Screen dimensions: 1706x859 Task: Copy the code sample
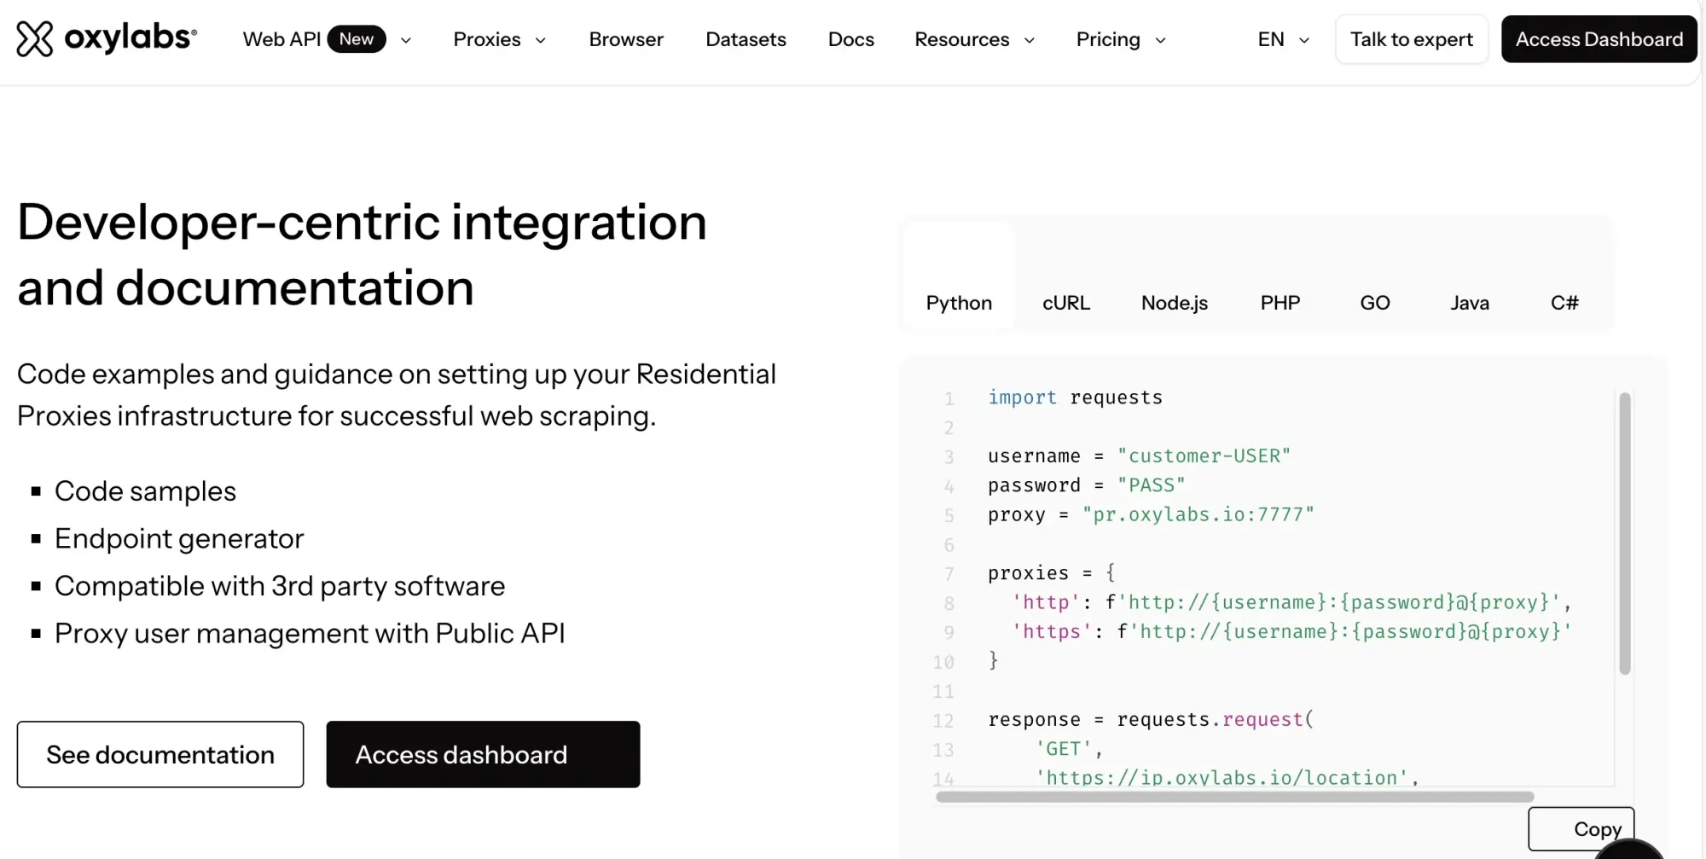(x=1581, y=828)
